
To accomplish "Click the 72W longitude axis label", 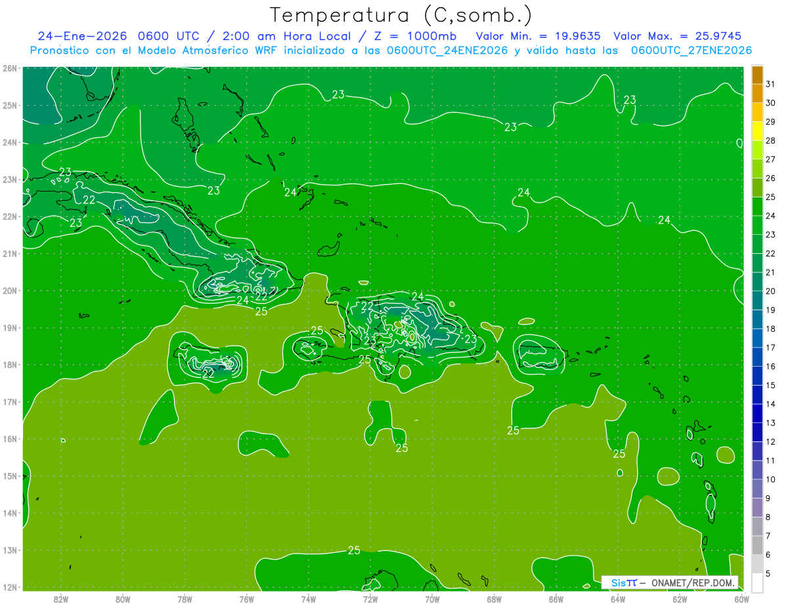I will pyautogui.click(x=370, y=598).
